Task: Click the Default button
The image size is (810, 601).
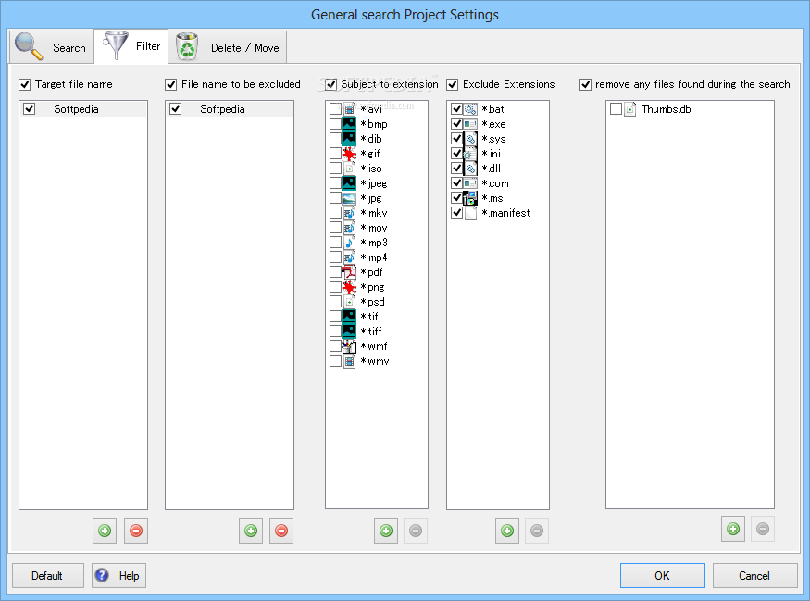Action: pos(47,576)
